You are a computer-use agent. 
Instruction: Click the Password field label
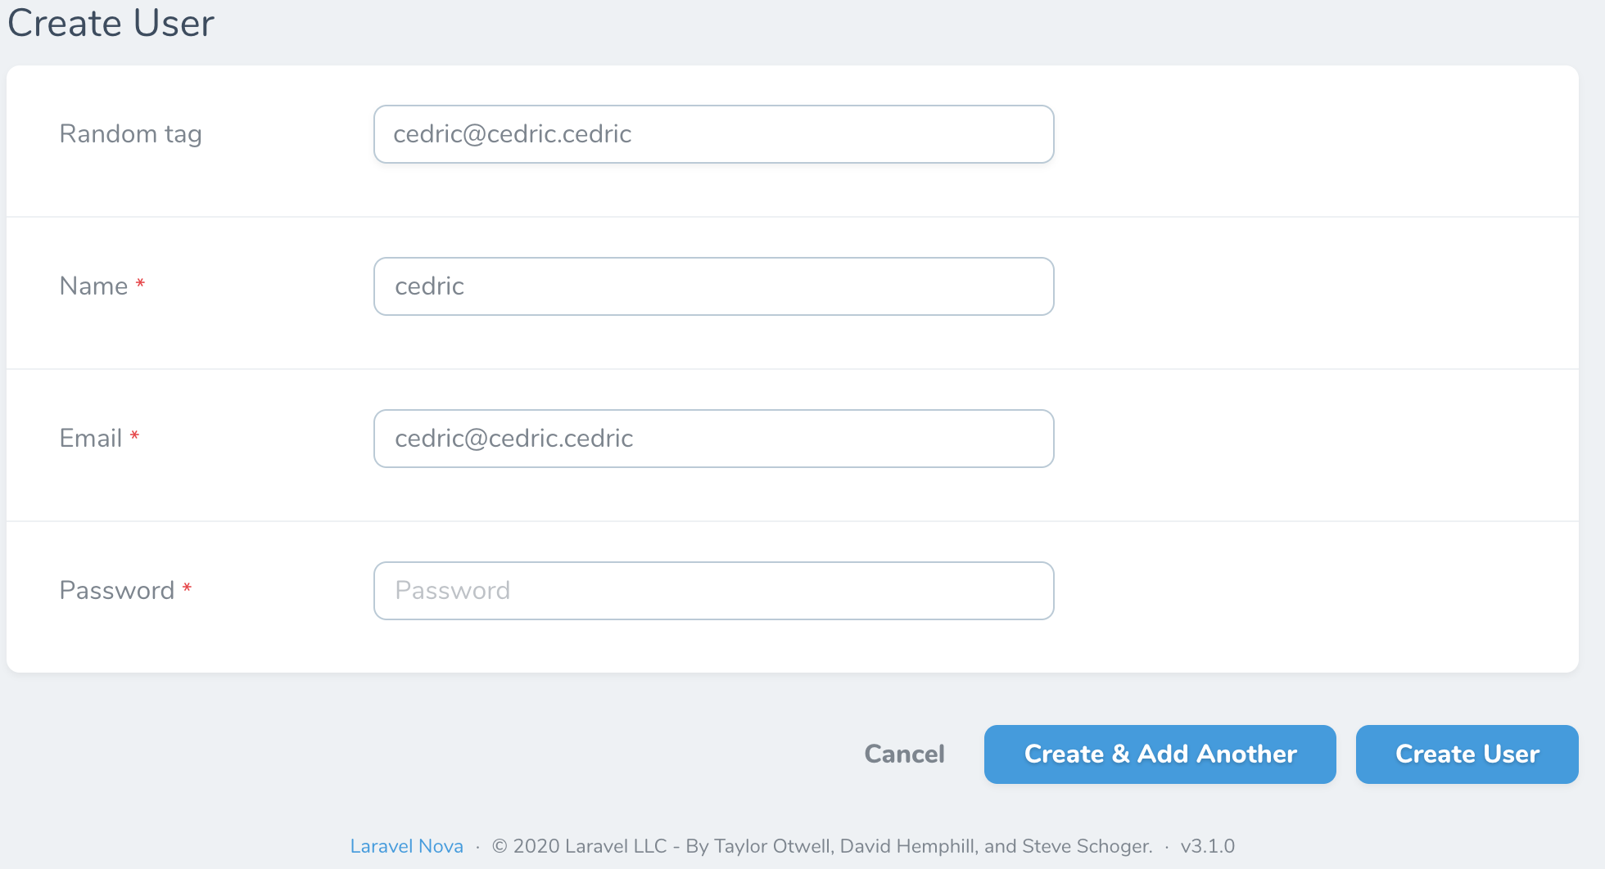coord(116,590)
